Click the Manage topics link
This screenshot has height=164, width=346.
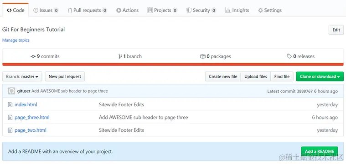[x=15, y=40]
